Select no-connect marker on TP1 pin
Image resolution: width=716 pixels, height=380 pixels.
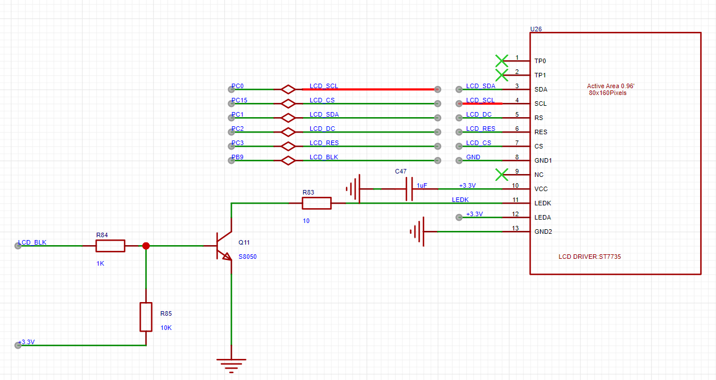[501, 75]
